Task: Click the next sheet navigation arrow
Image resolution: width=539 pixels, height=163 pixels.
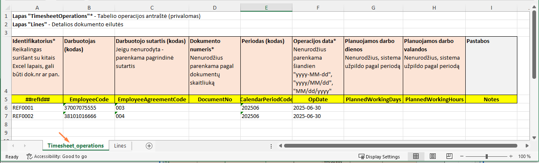Action: (x=25, y=145)
